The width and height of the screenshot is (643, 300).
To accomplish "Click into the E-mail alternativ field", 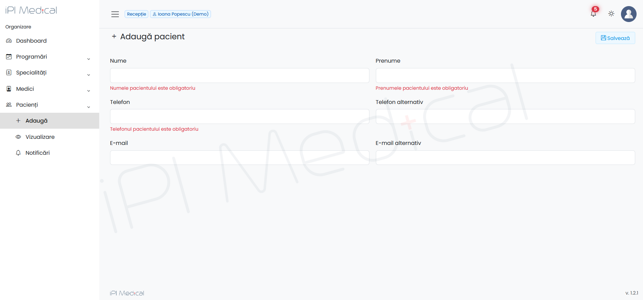I will tap(505, 158).
